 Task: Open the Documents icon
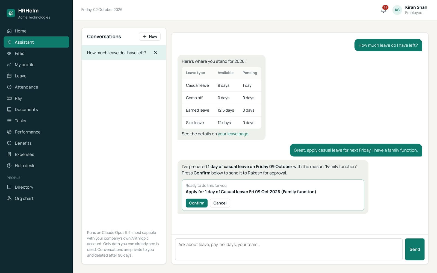9,109
